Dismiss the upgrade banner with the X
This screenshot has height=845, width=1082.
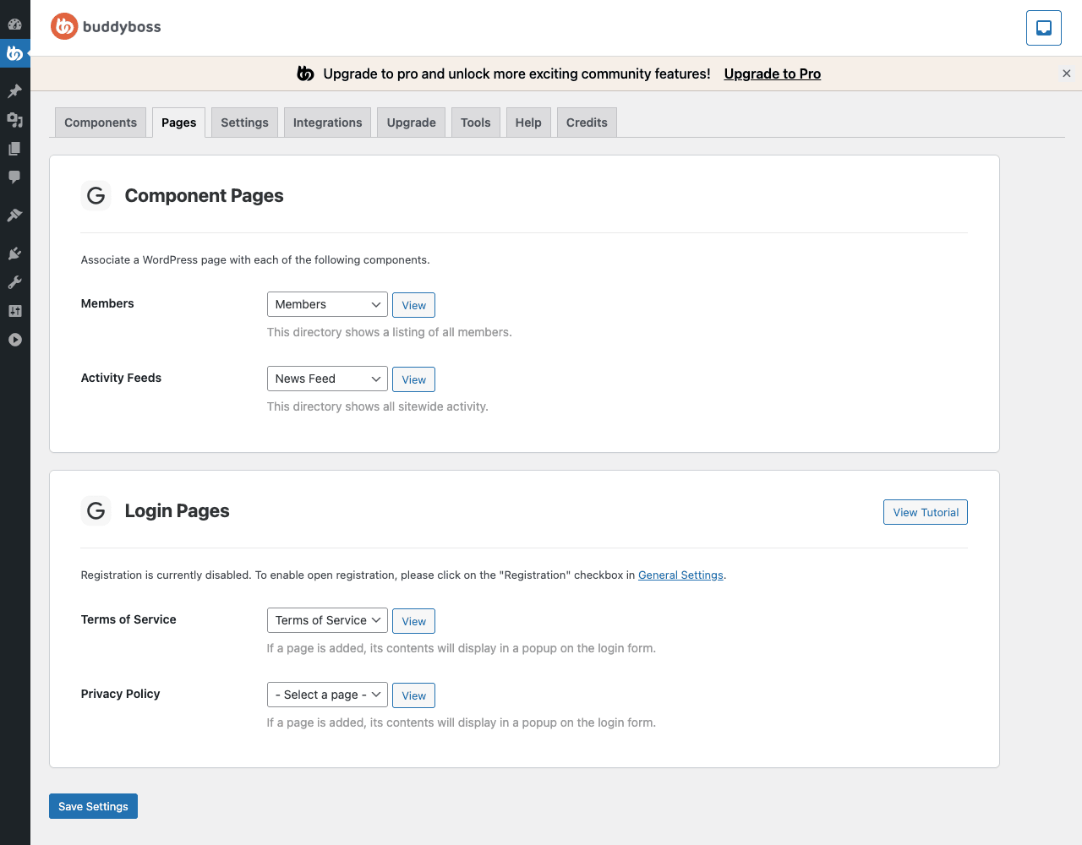pyautogui.click(x=1067, y=74)
